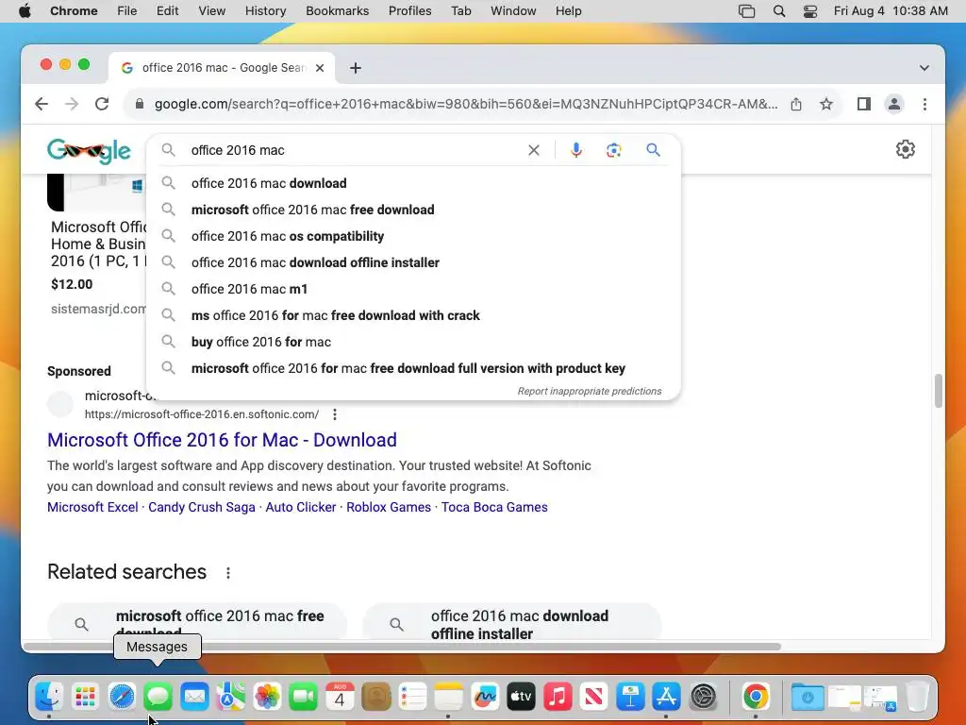Pick suggestion 'office 2016 mac m1'
Image resolution: width=966 pixels, height=725 pixels.
tap(413, 289)
